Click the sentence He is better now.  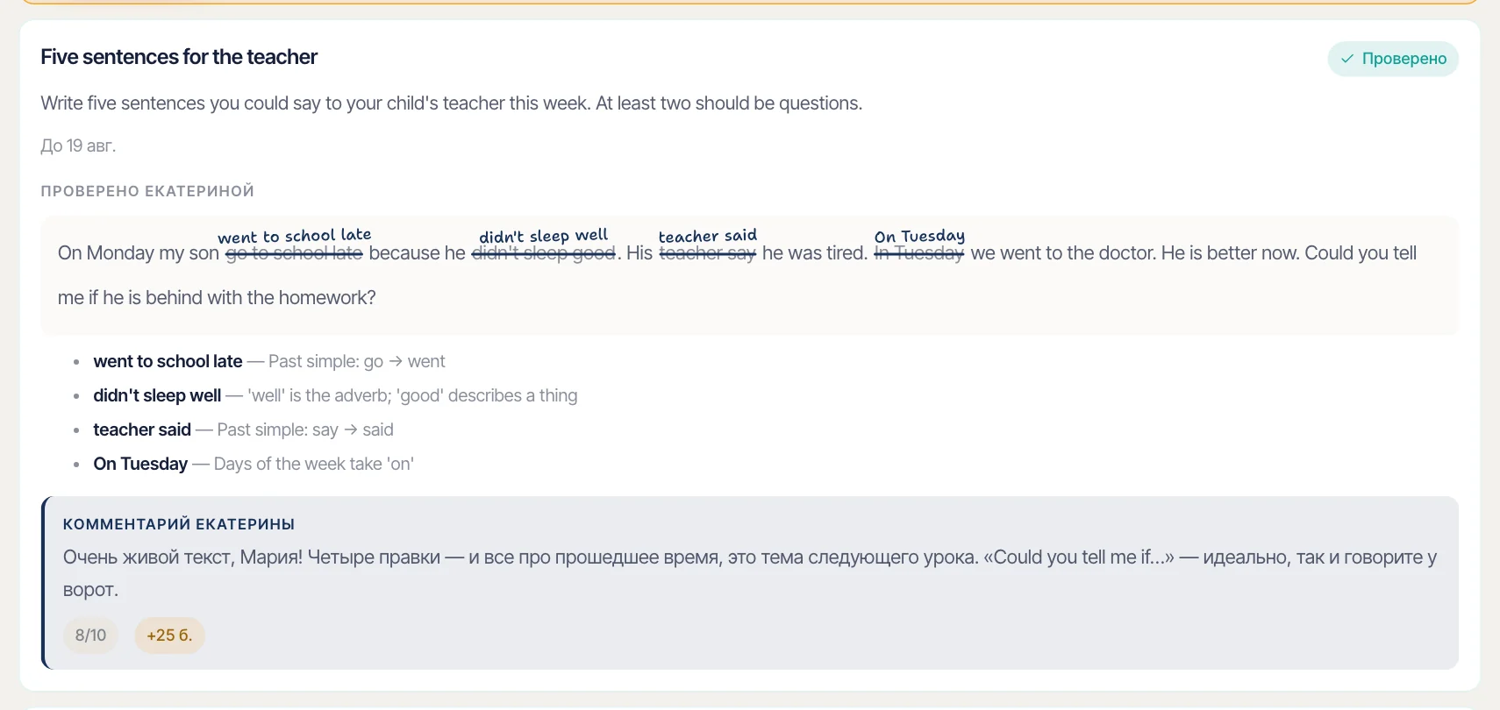coord(1230,253)
